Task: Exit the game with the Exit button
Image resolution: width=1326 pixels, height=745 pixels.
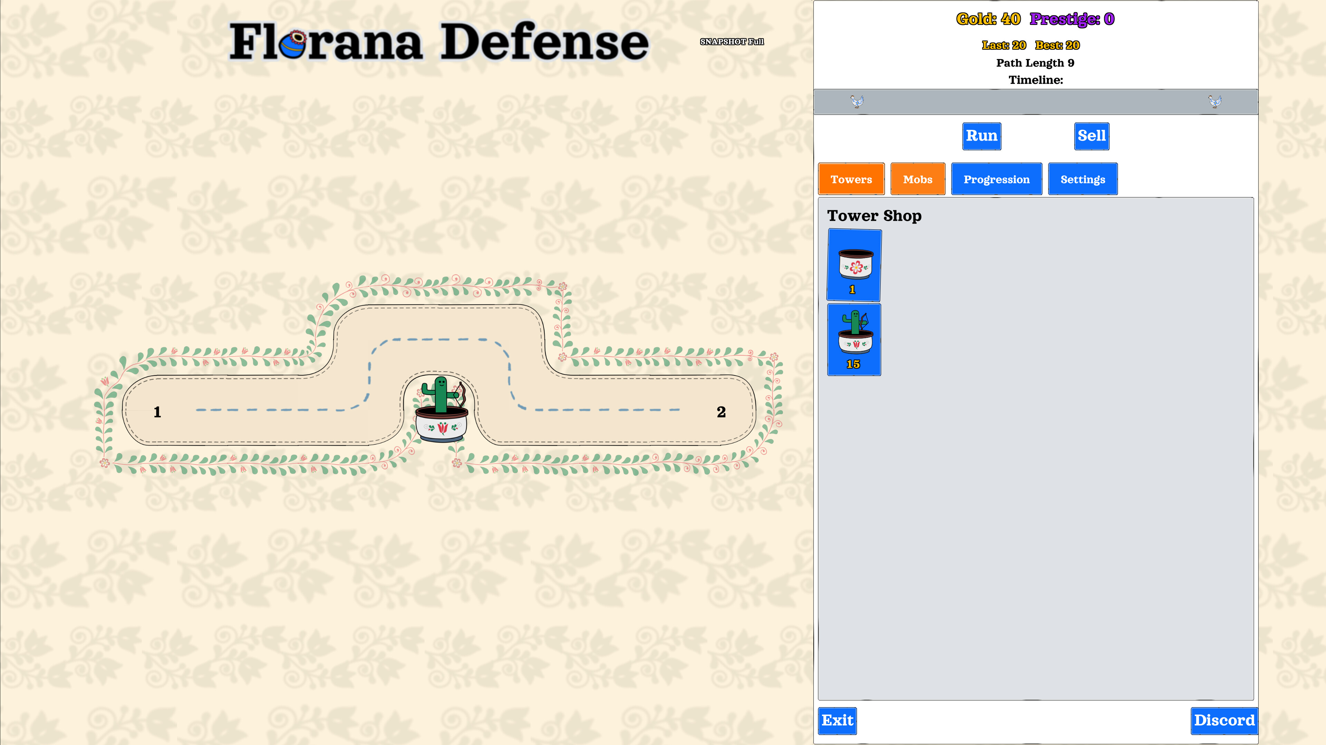Action: 838,720
